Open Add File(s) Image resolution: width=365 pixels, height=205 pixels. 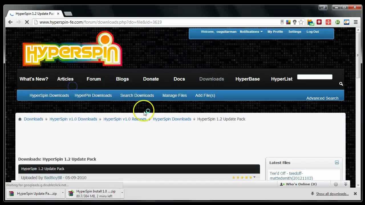(205, 95)
